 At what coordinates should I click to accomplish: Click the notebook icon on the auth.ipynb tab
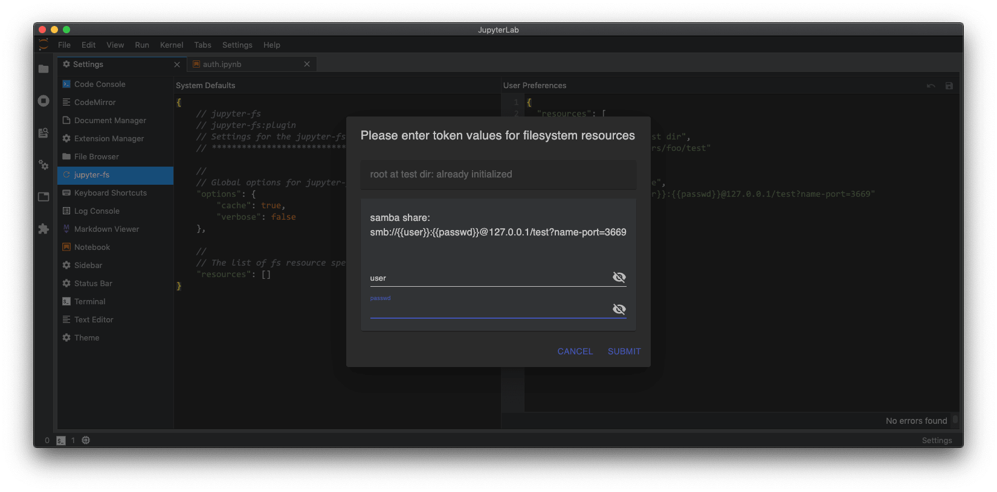coord(196,64)
